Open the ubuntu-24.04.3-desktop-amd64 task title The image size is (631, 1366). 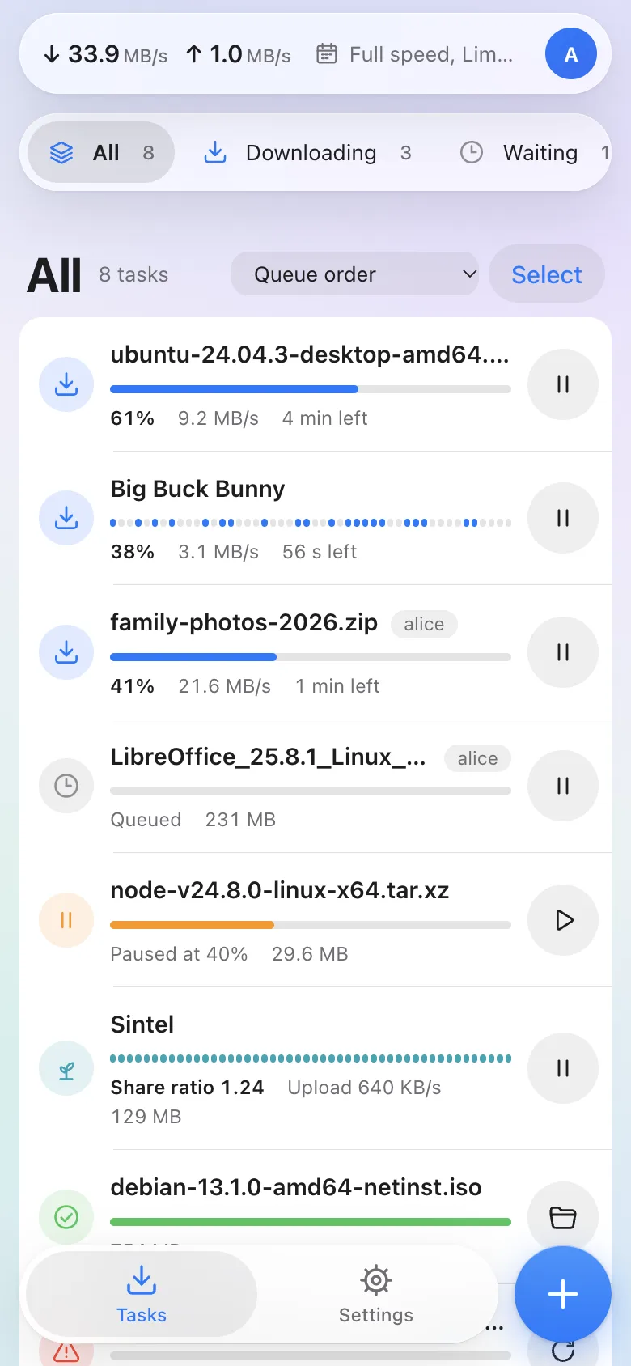[310, 354]
